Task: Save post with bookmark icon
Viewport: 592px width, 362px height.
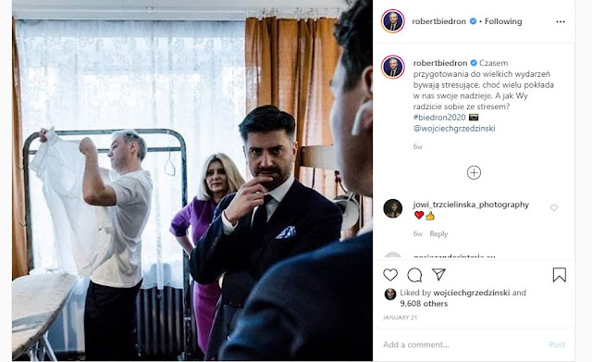Action: (559, 275)
